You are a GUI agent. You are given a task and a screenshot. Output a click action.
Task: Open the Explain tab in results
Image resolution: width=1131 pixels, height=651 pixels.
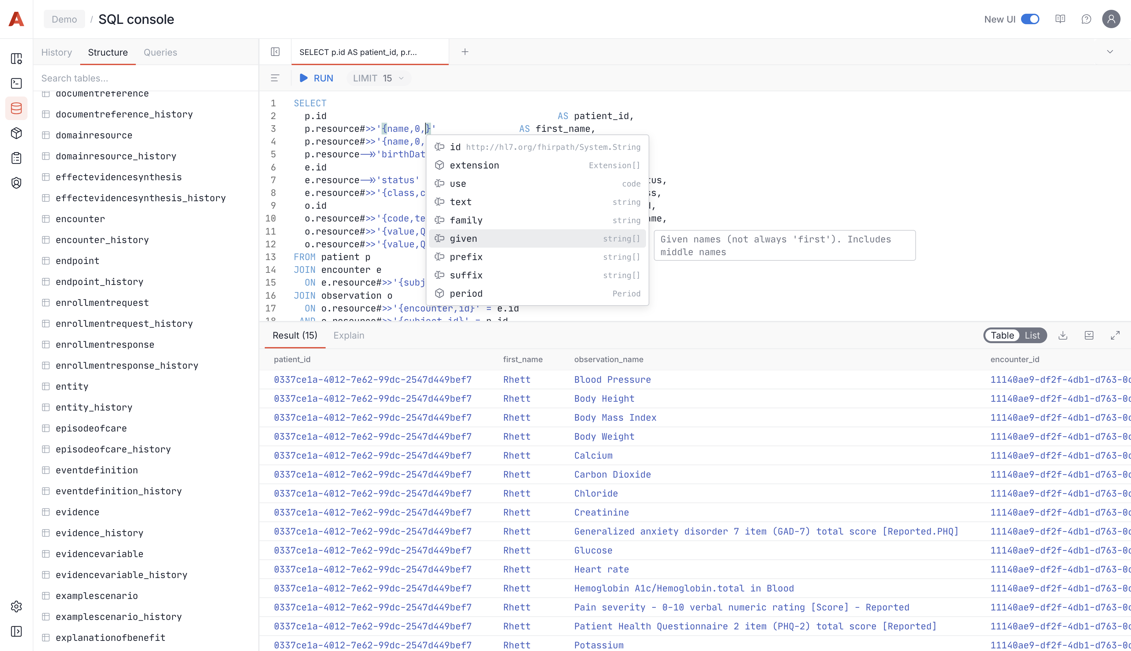pos(349,335)
